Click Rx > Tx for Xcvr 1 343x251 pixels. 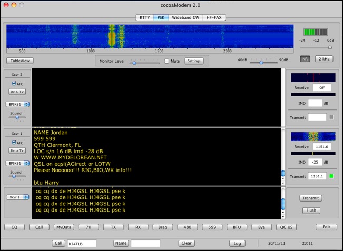17,150
